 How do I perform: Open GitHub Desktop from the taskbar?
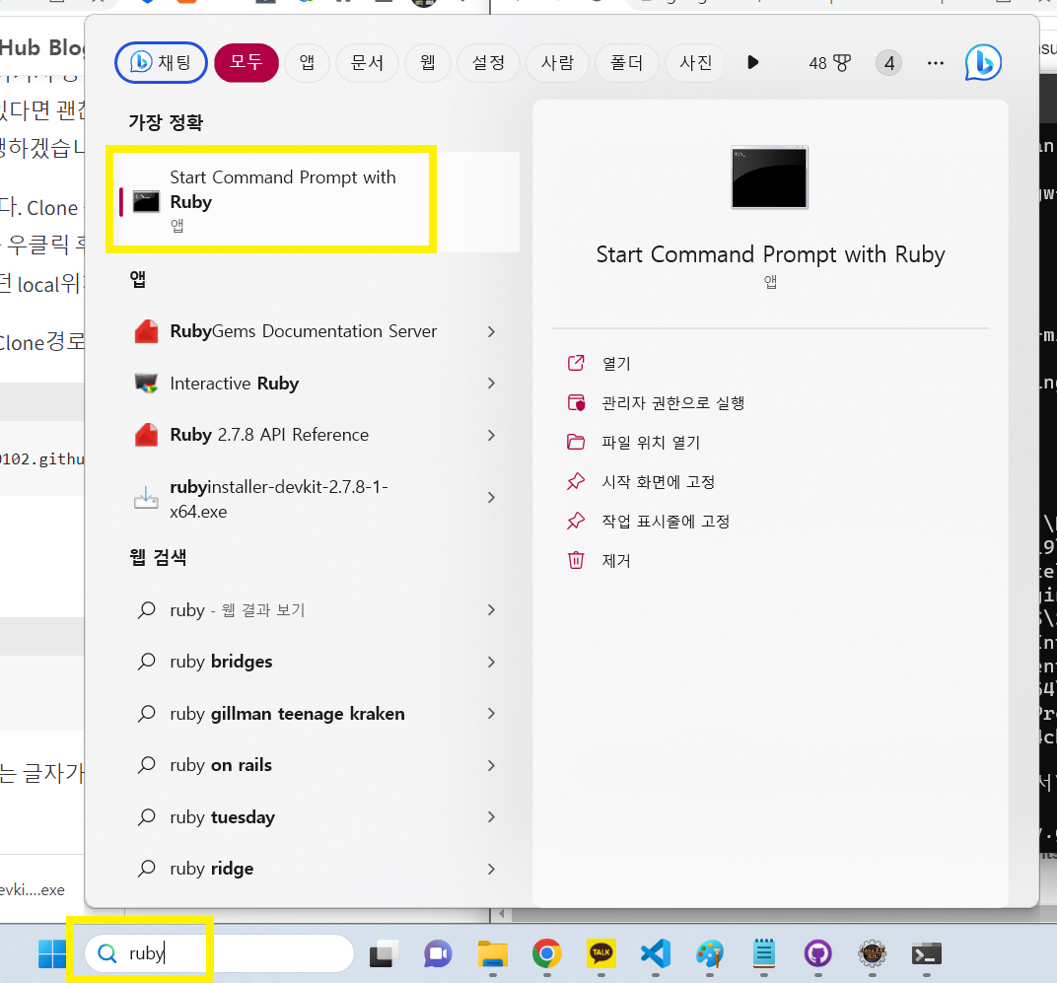pos(818,953)
